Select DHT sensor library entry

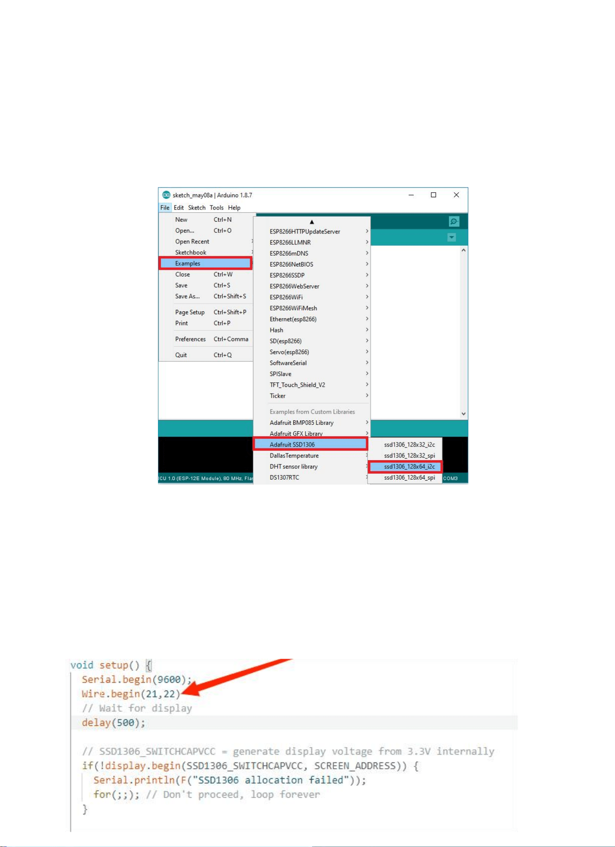(312, 466)
